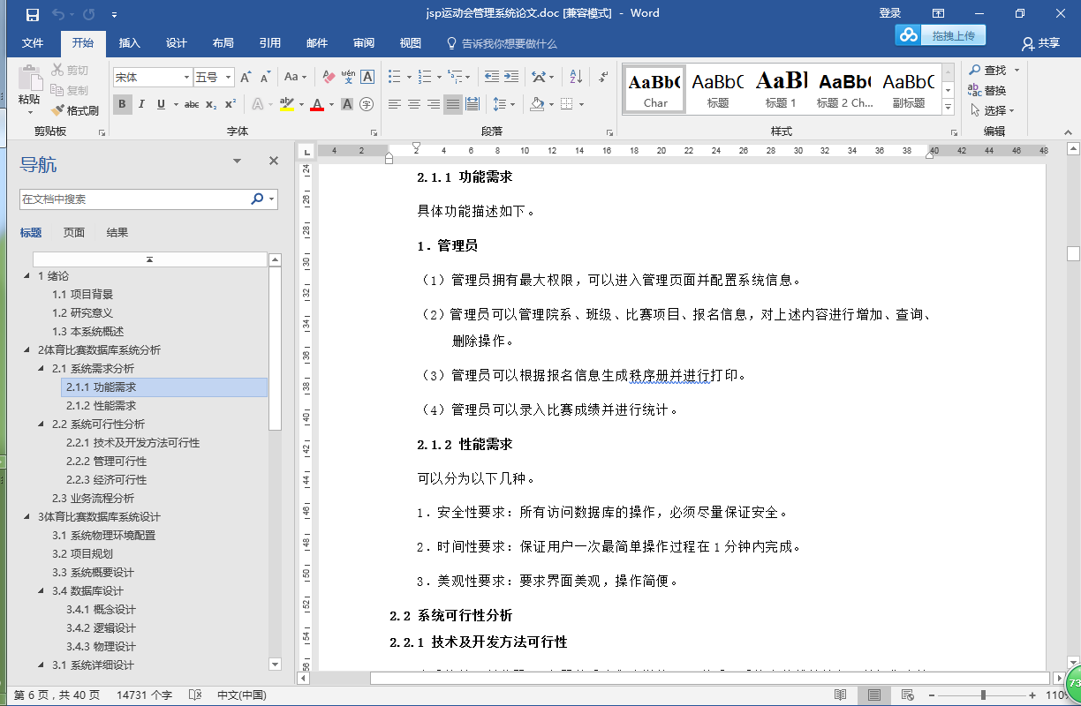The width and height of the screenshot is (1081, 706).
Task: Adjust the zoom slider handle
Action: click(983, 695)
